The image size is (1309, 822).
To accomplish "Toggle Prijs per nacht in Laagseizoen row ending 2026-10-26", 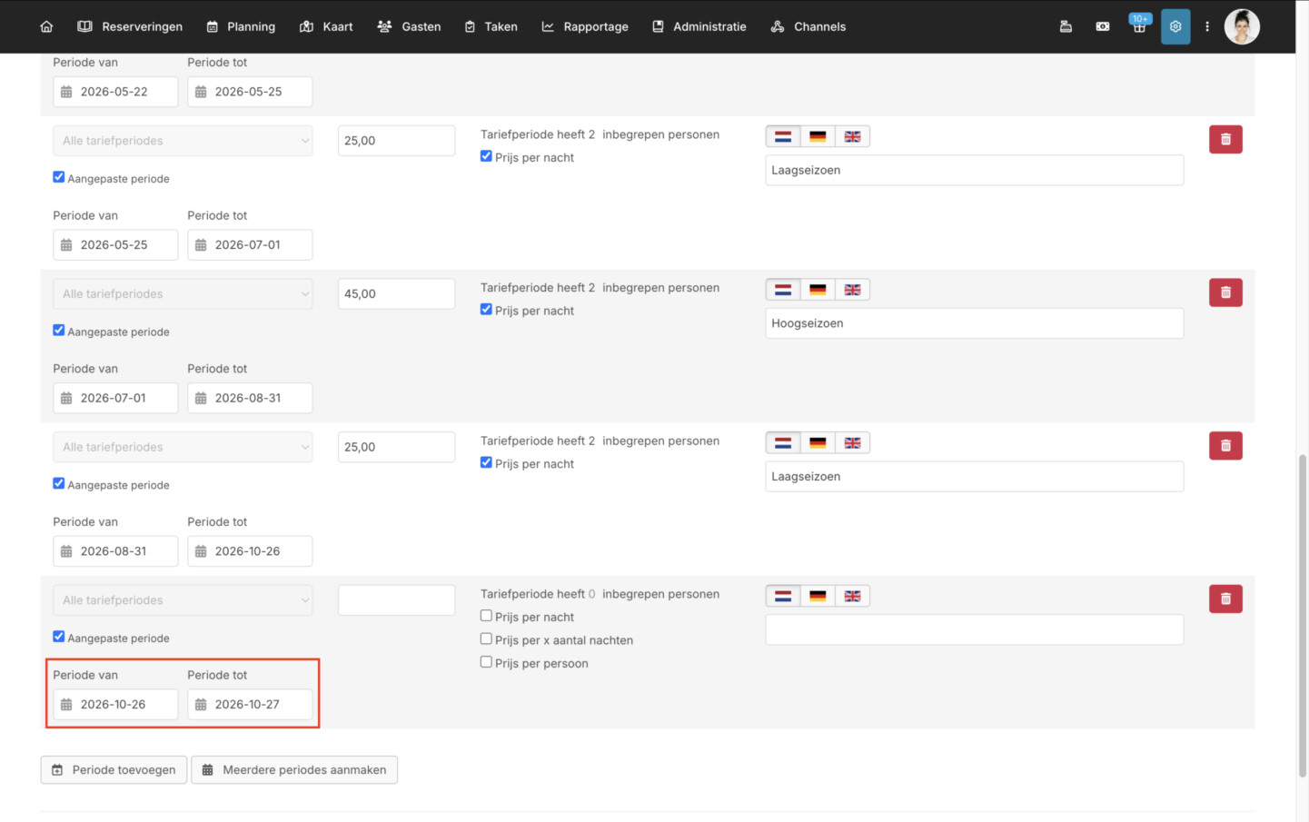I will 486,462.
